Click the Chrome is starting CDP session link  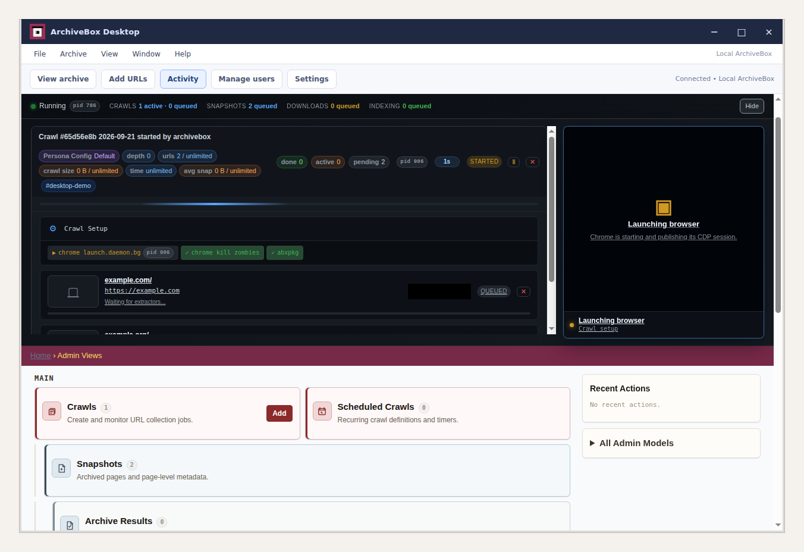[x=664, y=237]
